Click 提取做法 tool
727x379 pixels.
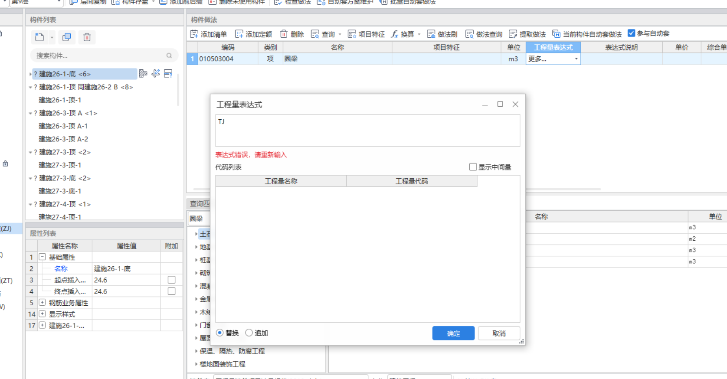click(527, 34)
